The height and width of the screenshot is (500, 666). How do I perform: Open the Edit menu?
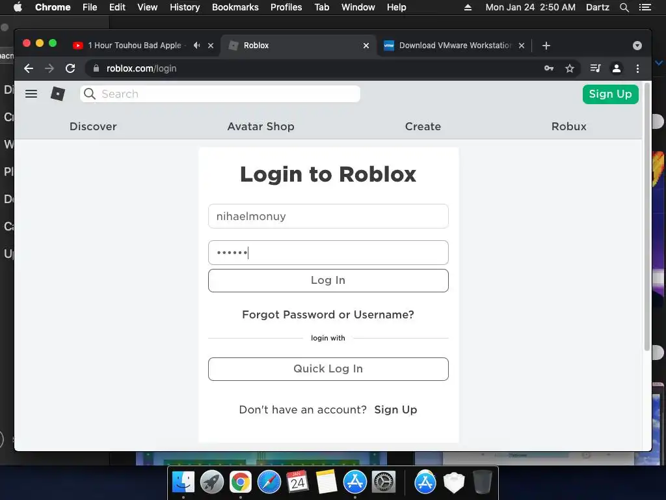coord(117,7)
